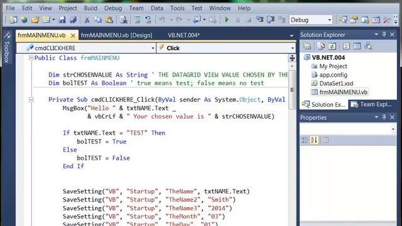The width and height of the screenshot is (402, 226).
Task: Open the Edit menu
Action: 27,8
